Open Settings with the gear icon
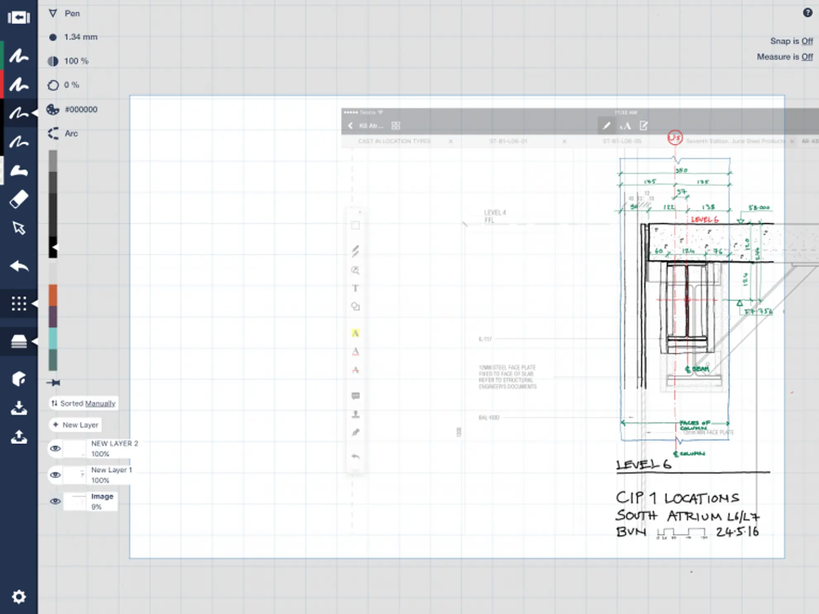 click(19, 597)
